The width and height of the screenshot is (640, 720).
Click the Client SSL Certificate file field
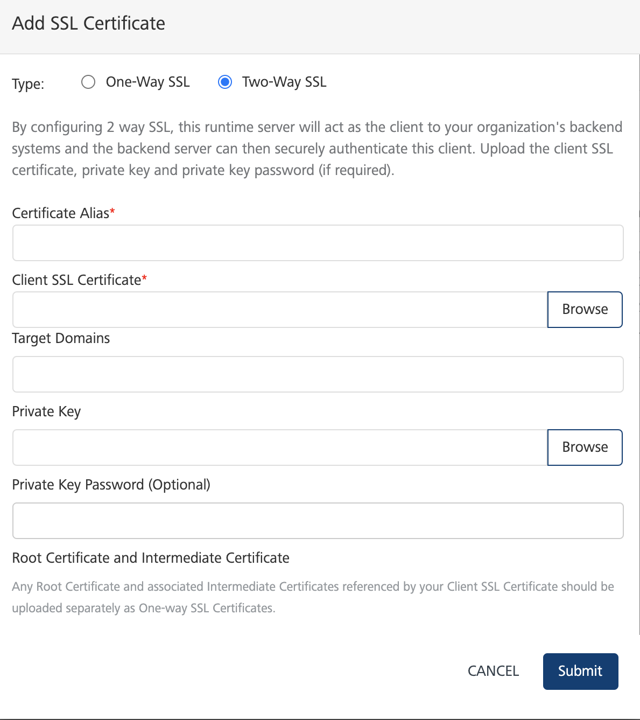pos(280,310)
